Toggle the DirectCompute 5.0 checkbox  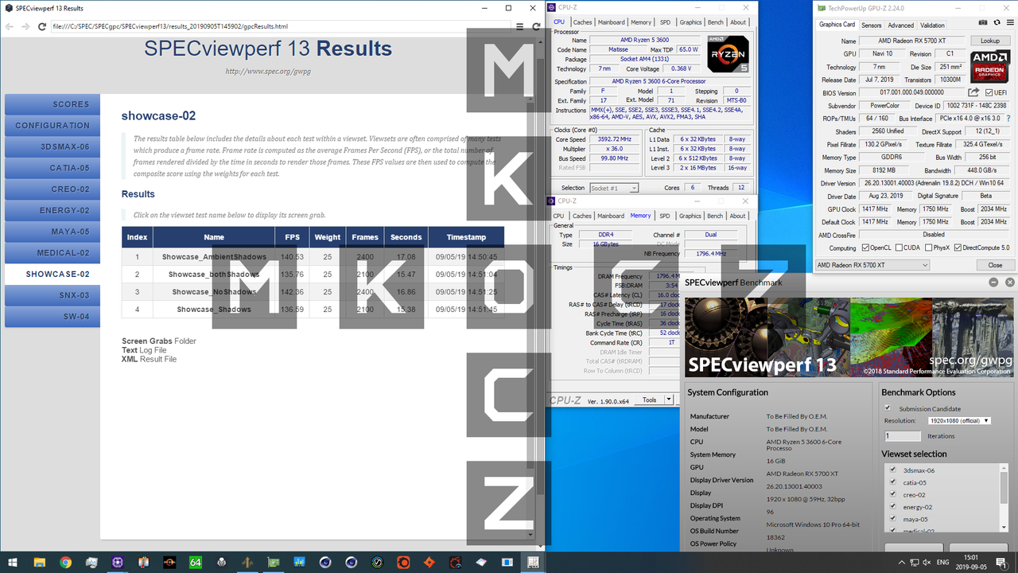coord(958,248)
